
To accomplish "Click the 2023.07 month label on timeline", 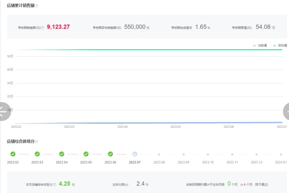I will (x=135, y=162).
